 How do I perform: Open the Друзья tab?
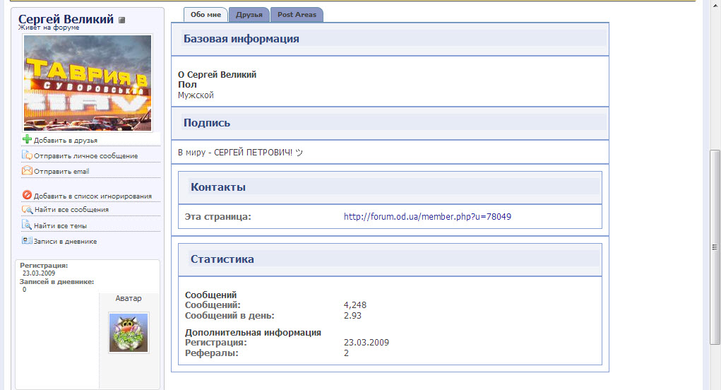tap(249, 14)
